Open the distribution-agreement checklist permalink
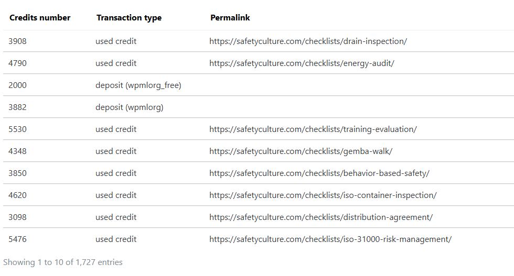 pyautogui.click(x=321, y=217)
